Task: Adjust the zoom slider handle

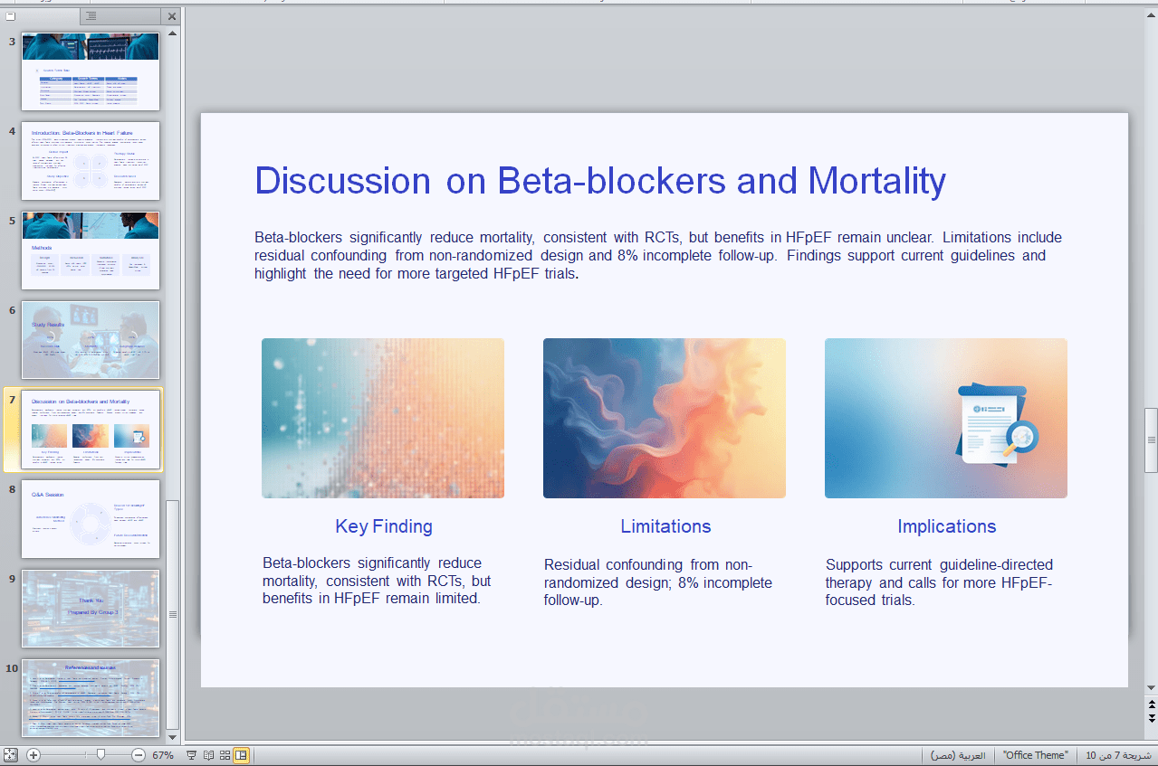Action: (100, 754)
